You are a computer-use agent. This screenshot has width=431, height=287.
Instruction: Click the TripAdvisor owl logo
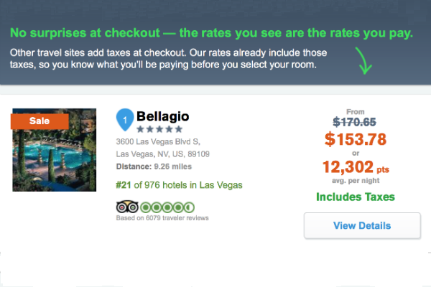(127, 207)
